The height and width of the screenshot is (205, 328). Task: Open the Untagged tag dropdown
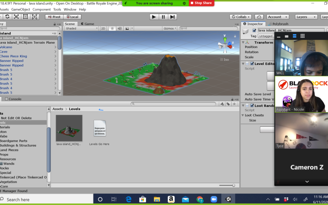[x=266, y=36]
